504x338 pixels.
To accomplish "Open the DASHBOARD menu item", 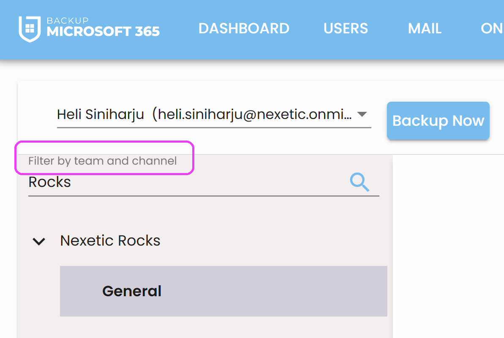I will (x=244, y=29).
